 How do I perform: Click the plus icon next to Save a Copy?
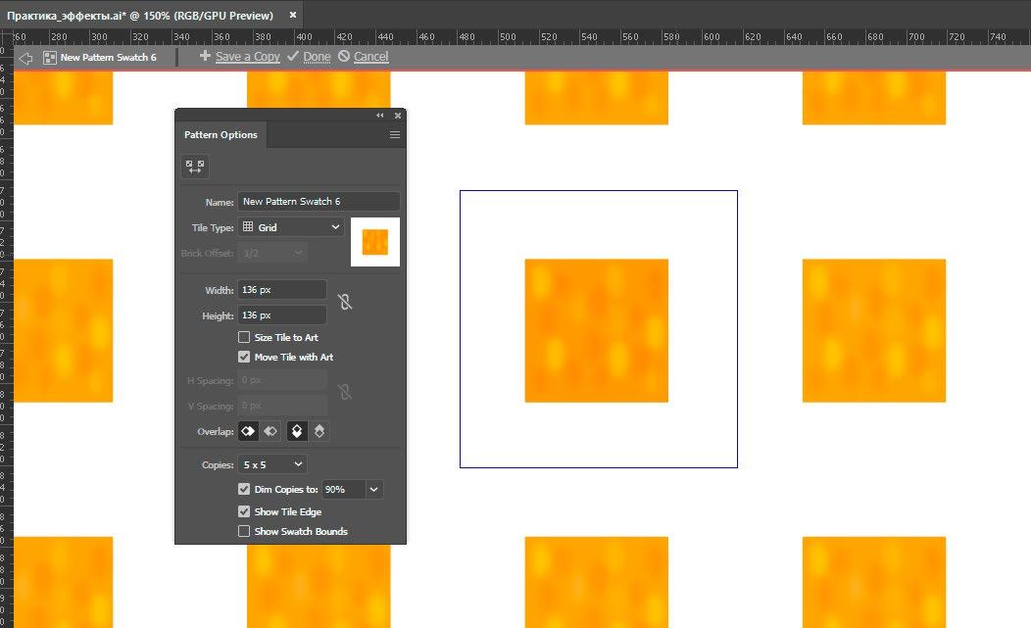point(205,56)
